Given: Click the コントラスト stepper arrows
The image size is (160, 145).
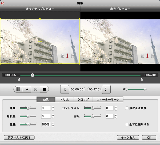Looking at the screenshot, I should 116,108.
